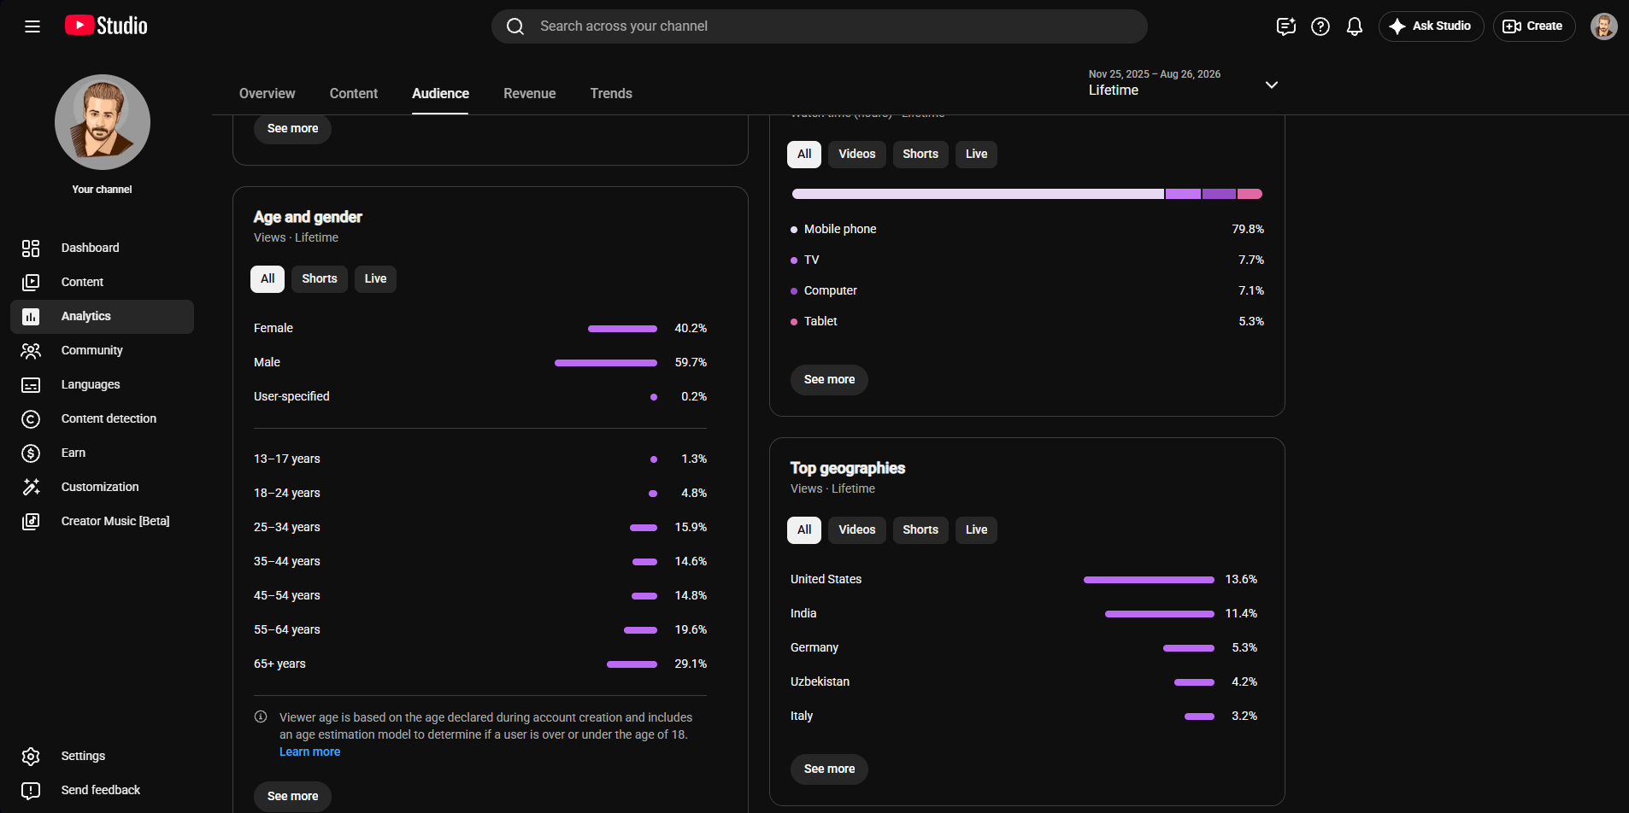Filter Age and gender by Live
The height and width of the screenshot is (813, 1629).
[x=375, y=279]
